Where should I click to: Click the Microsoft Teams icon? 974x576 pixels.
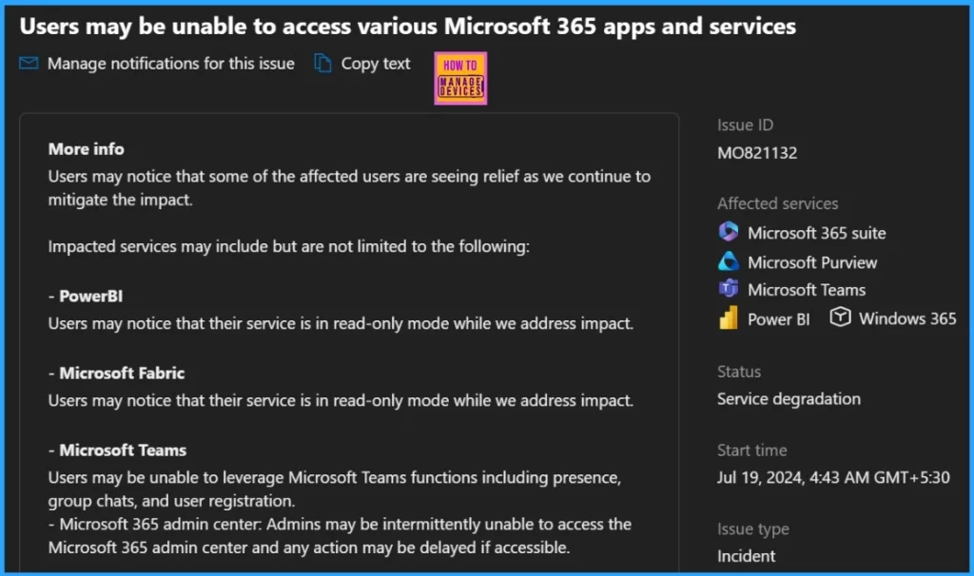[x=728, y=289]
